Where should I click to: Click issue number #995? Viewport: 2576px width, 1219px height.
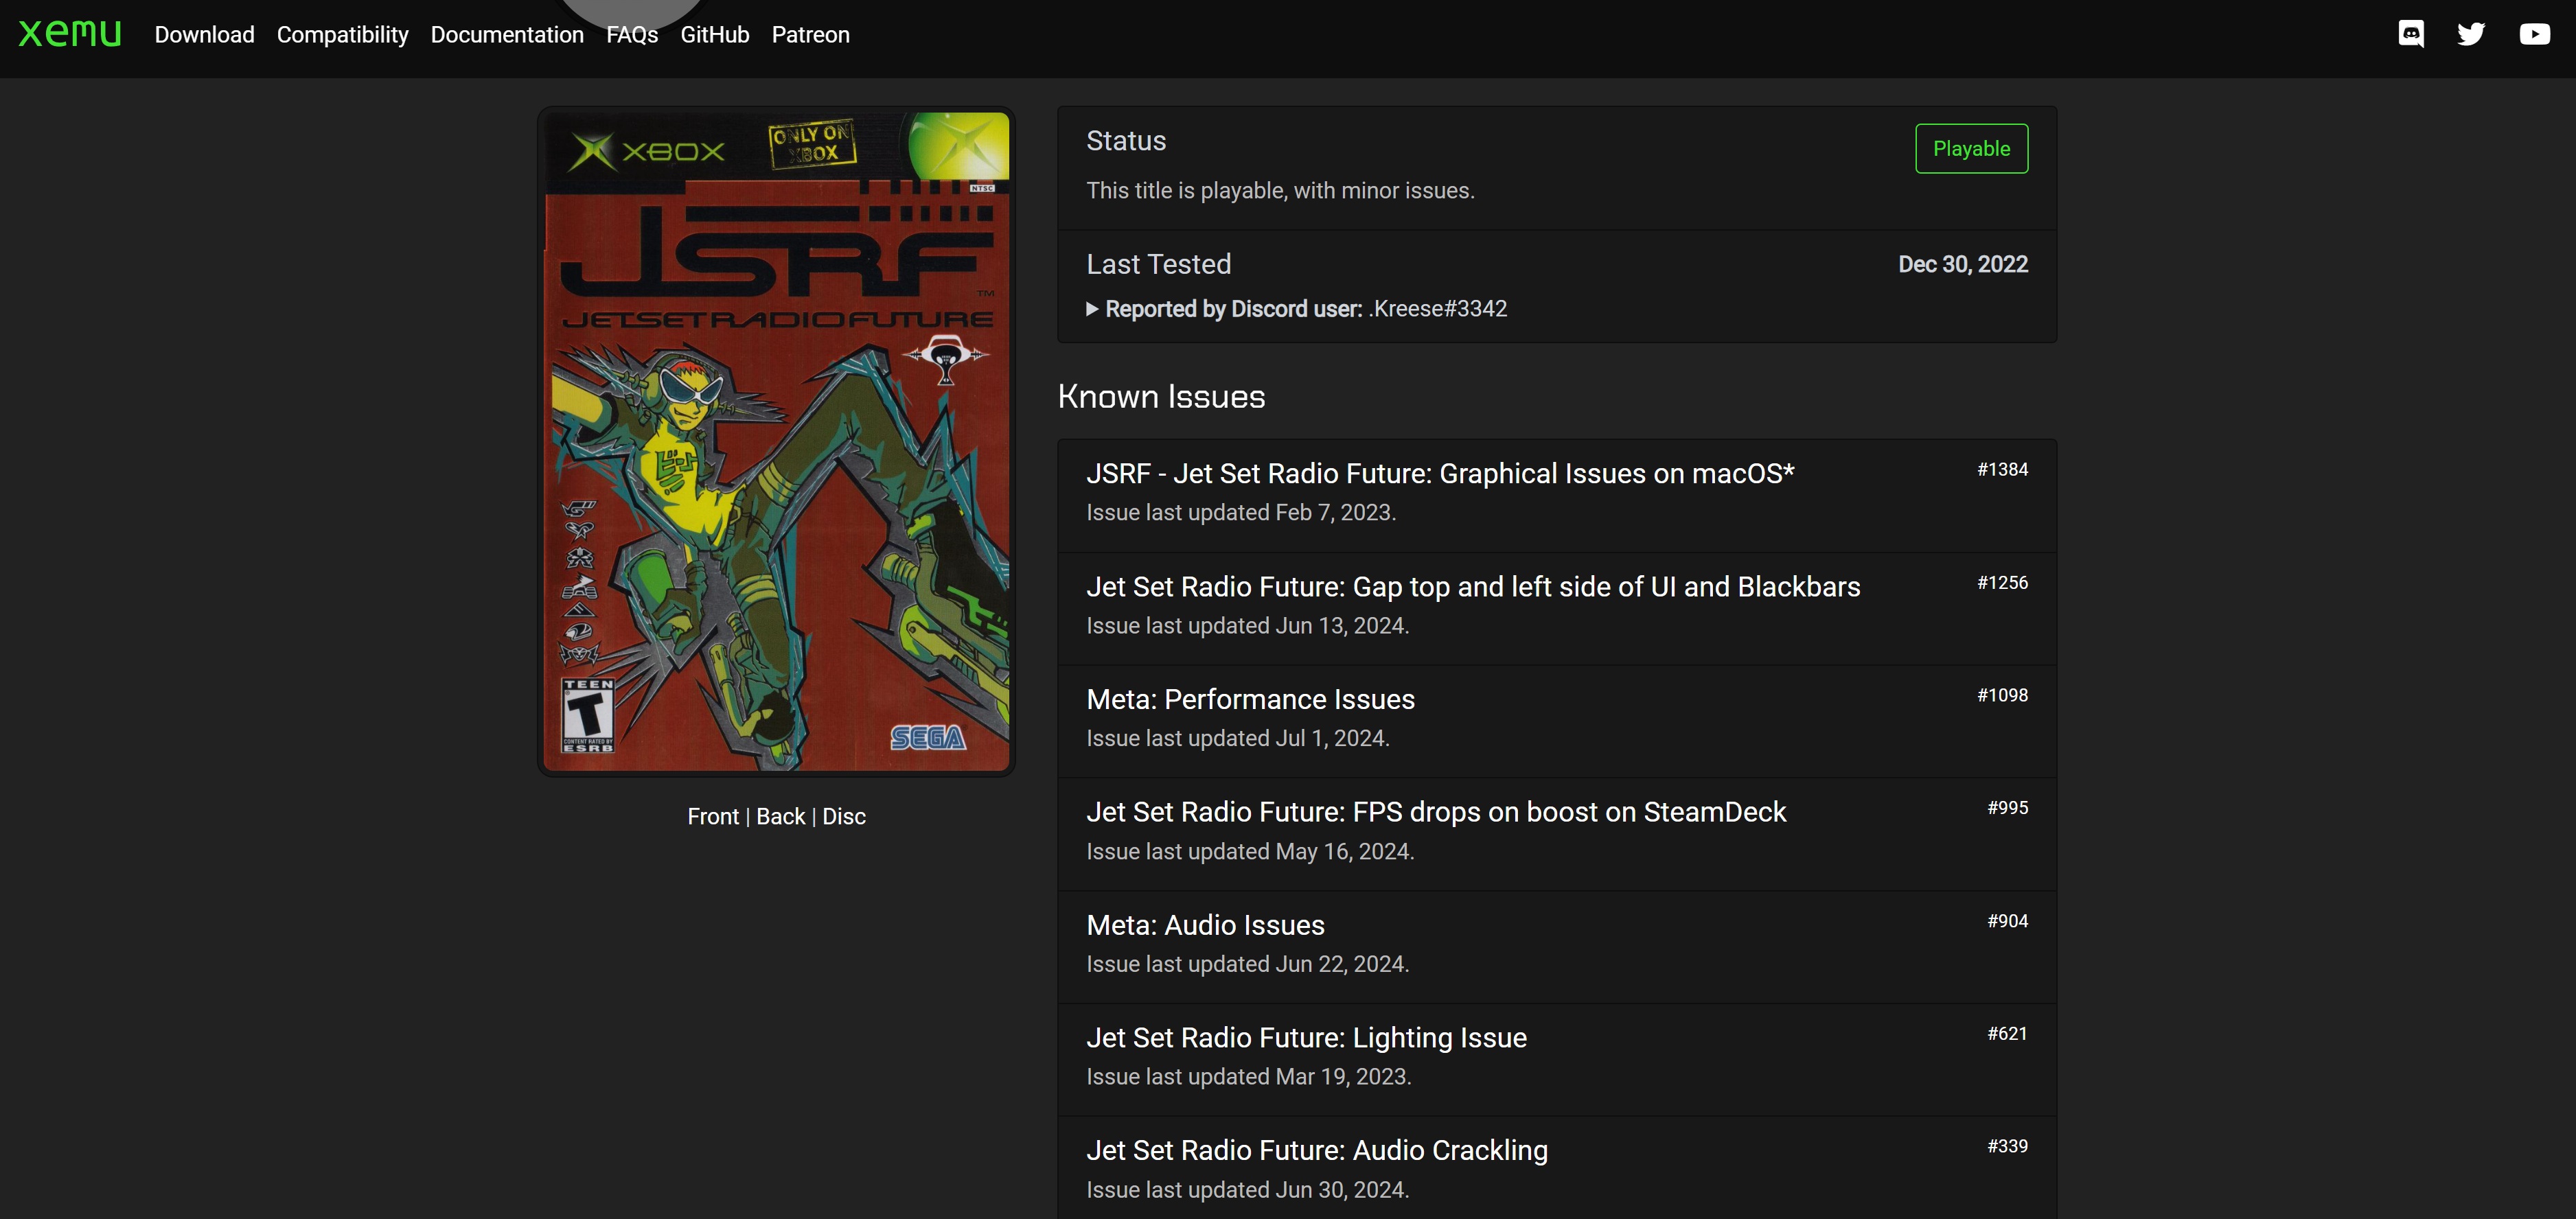pos(2007,807)
